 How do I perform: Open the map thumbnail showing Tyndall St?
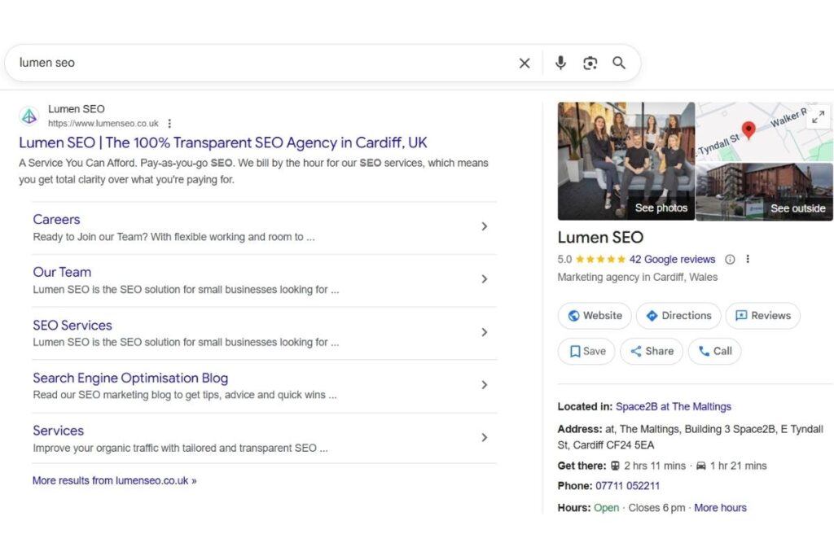point(764,132)
